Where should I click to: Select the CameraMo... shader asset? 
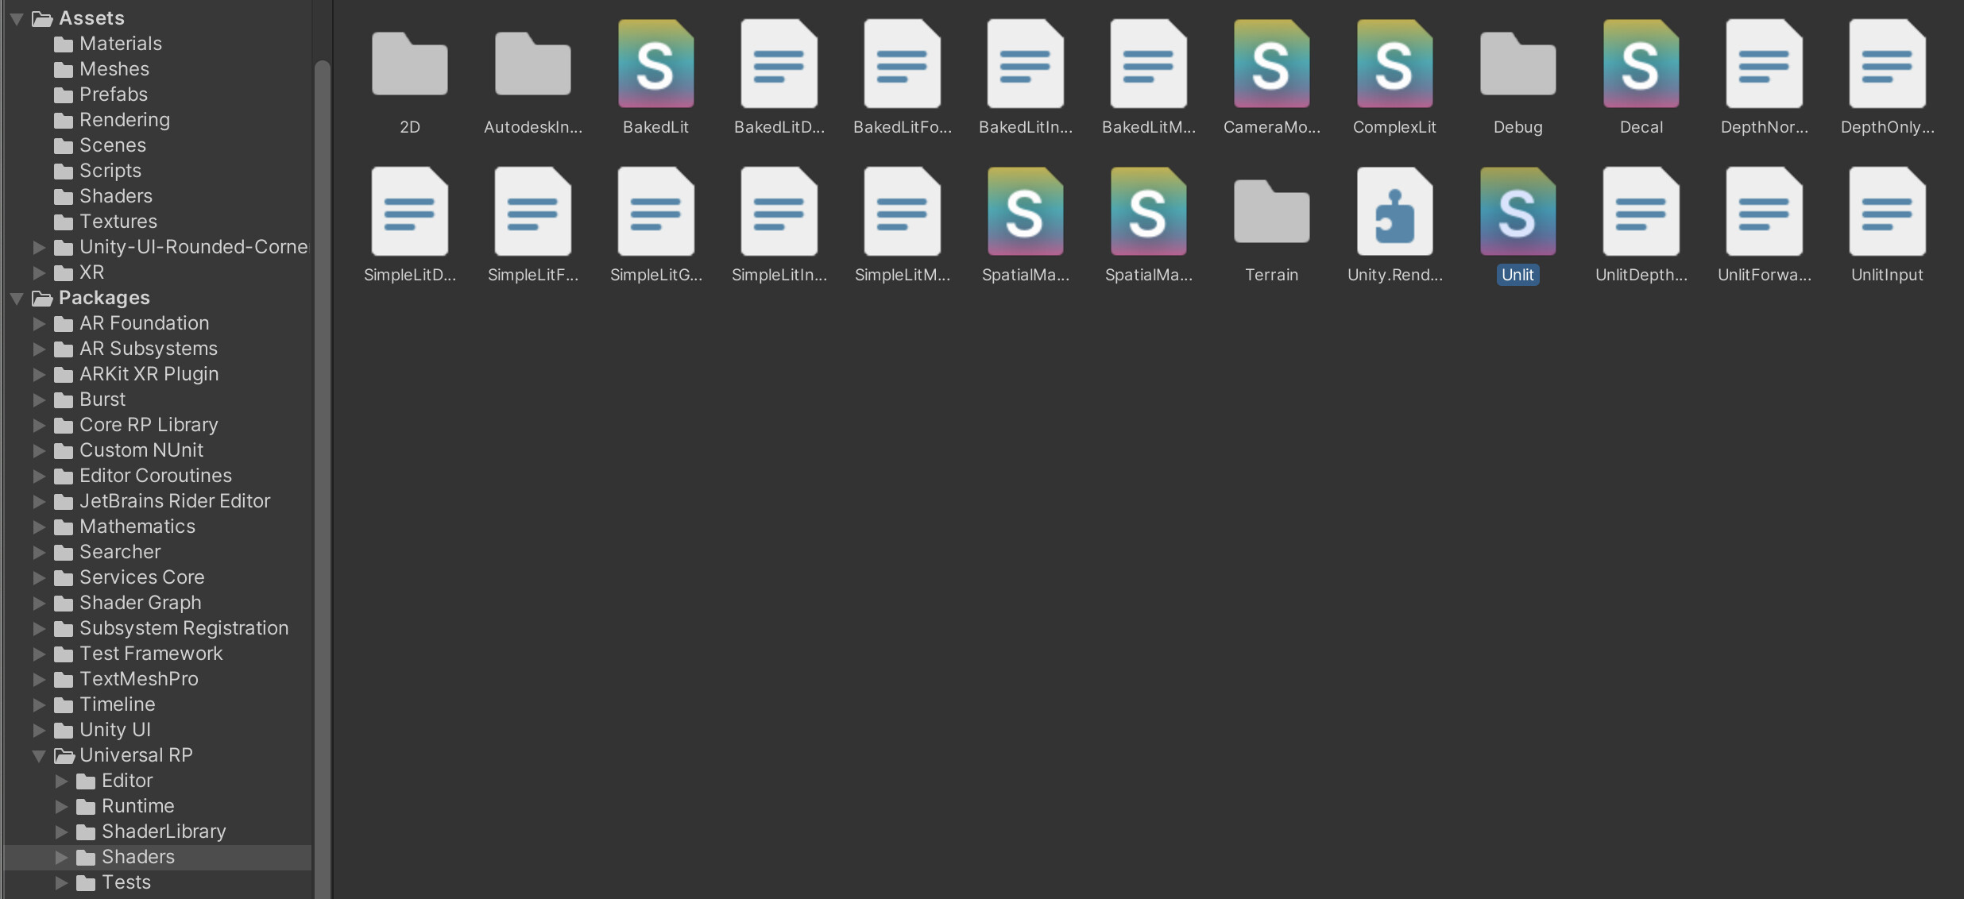(x=1271, y=65)
